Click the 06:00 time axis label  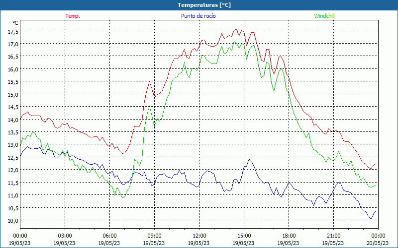pyautogui.click(x=109, y=236)
